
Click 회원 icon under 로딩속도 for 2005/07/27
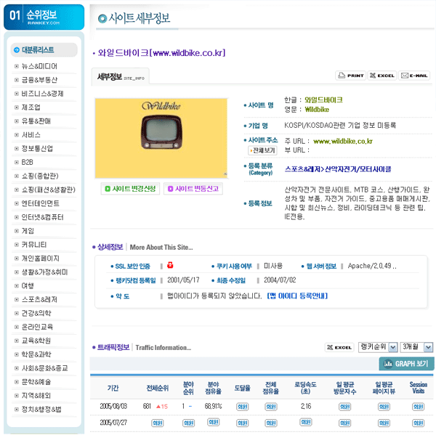[x=306, y=422]
